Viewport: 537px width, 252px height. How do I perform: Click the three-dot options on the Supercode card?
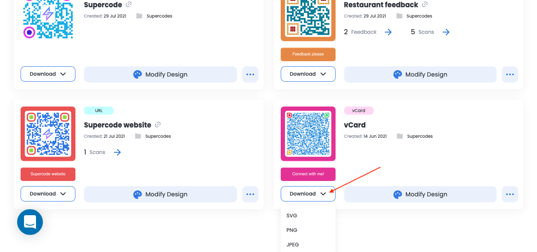[250, 74]
